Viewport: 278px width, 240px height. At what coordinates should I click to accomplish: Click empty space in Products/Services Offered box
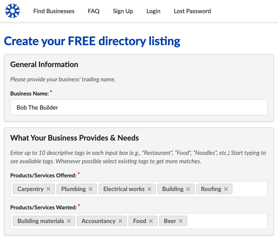(249, 189)
